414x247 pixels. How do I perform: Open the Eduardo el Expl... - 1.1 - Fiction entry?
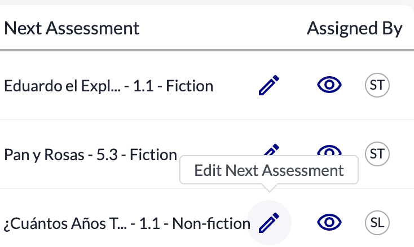[108, 86]
